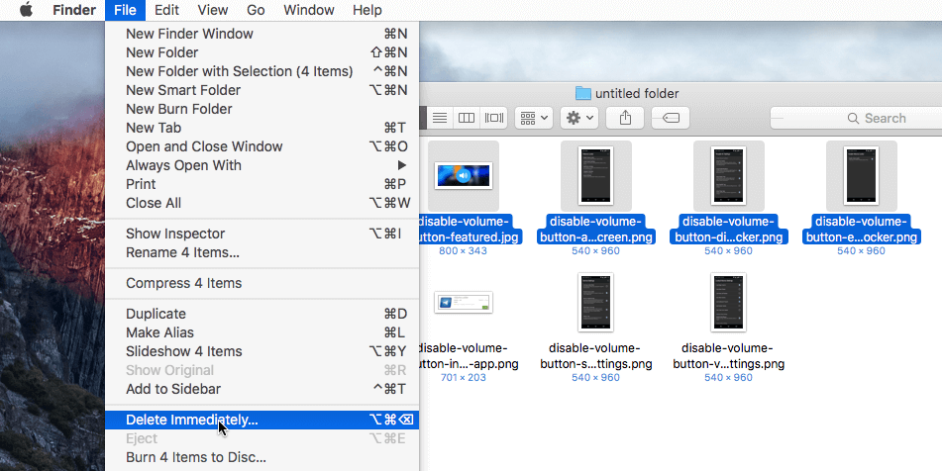The width and height of the screenshot is (942, 471).
Task: Choose Rename 4 Items...
Action: coord(262,252)
